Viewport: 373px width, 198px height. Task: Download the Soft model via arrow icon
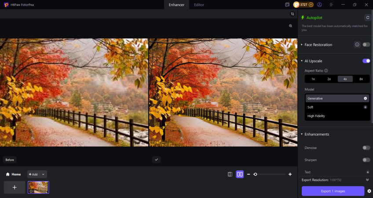(x=366, y=107)
